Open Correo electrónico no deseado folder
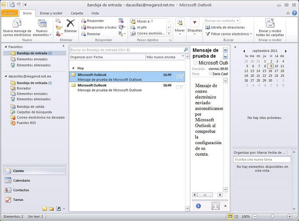 tap(41, 117)
